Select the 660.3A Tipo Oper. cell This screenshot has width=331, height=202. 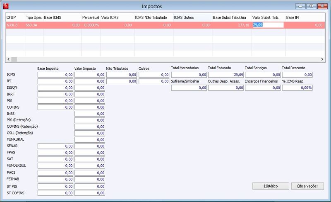pyautogui.click(x=34, y=25)
